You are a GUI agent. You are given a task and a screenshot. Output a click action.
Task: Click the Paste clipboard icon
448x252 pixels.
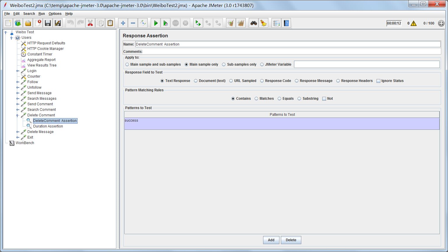[x=110, y=23]
